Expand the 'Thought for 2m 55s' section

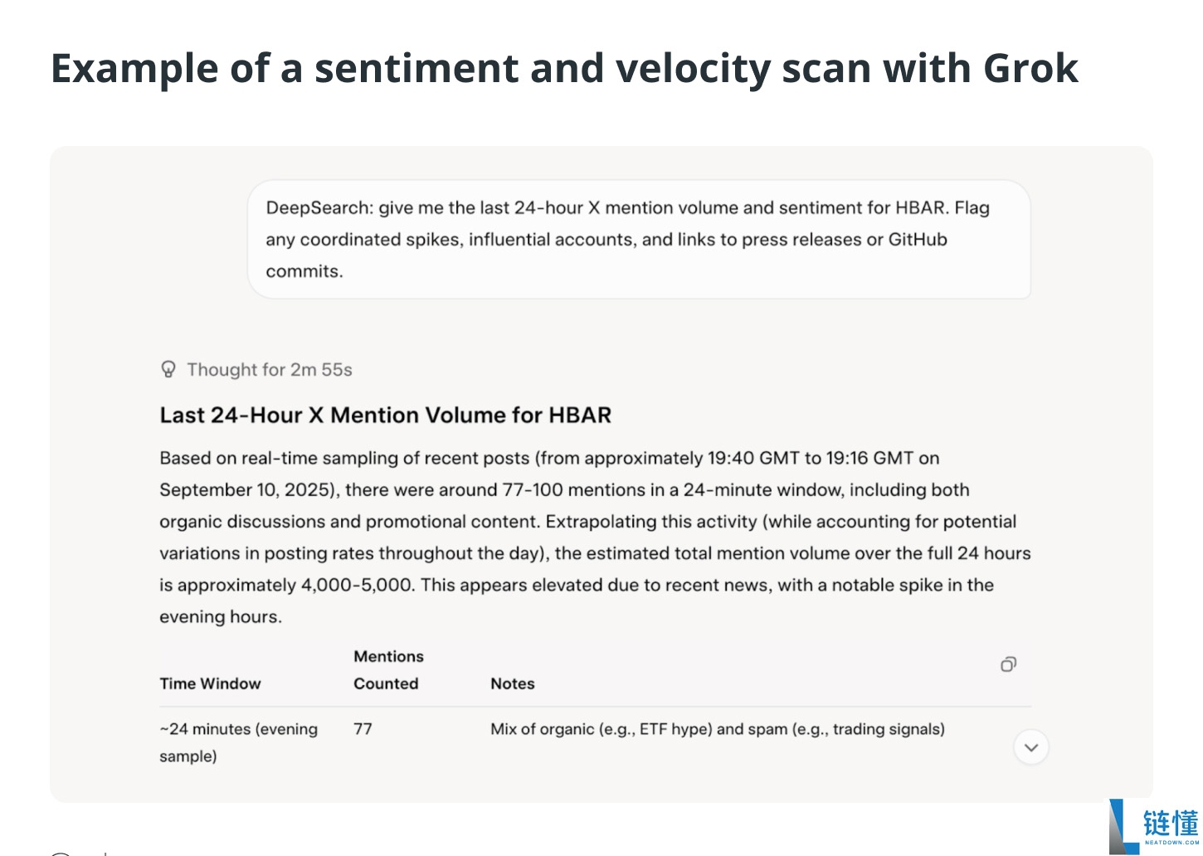pos(256,370)
